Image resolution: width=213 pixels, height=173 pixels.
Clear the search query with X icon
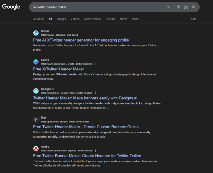pos(168,7)
